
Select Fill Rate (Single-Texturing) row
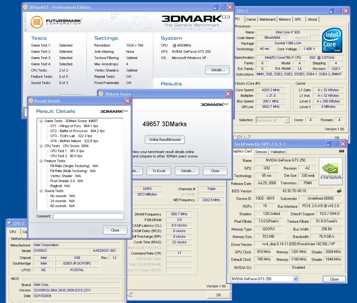[74, 166]
